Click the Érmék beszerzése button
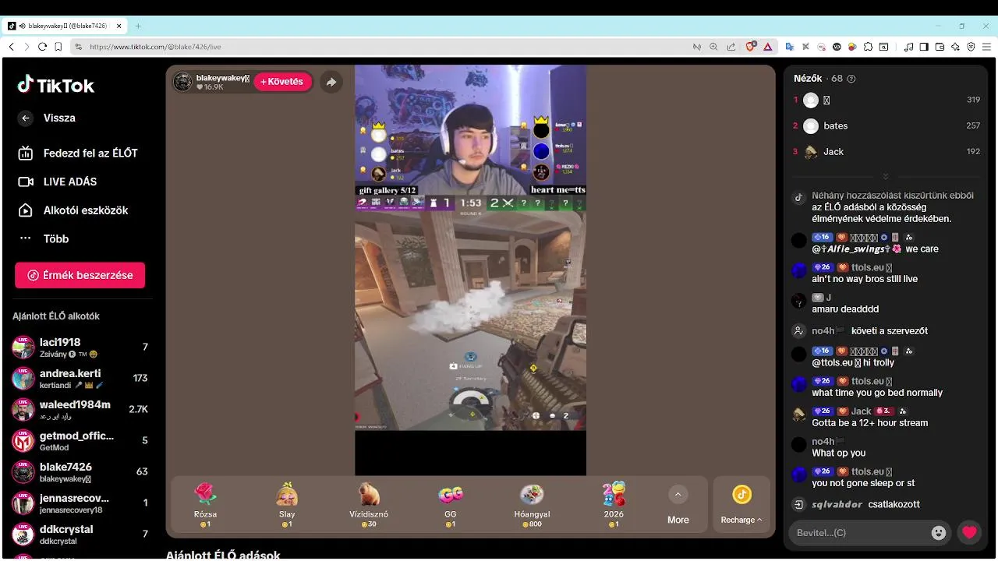Screen dimensions: 998x561 pyautogui.click(x=80, y=275)
